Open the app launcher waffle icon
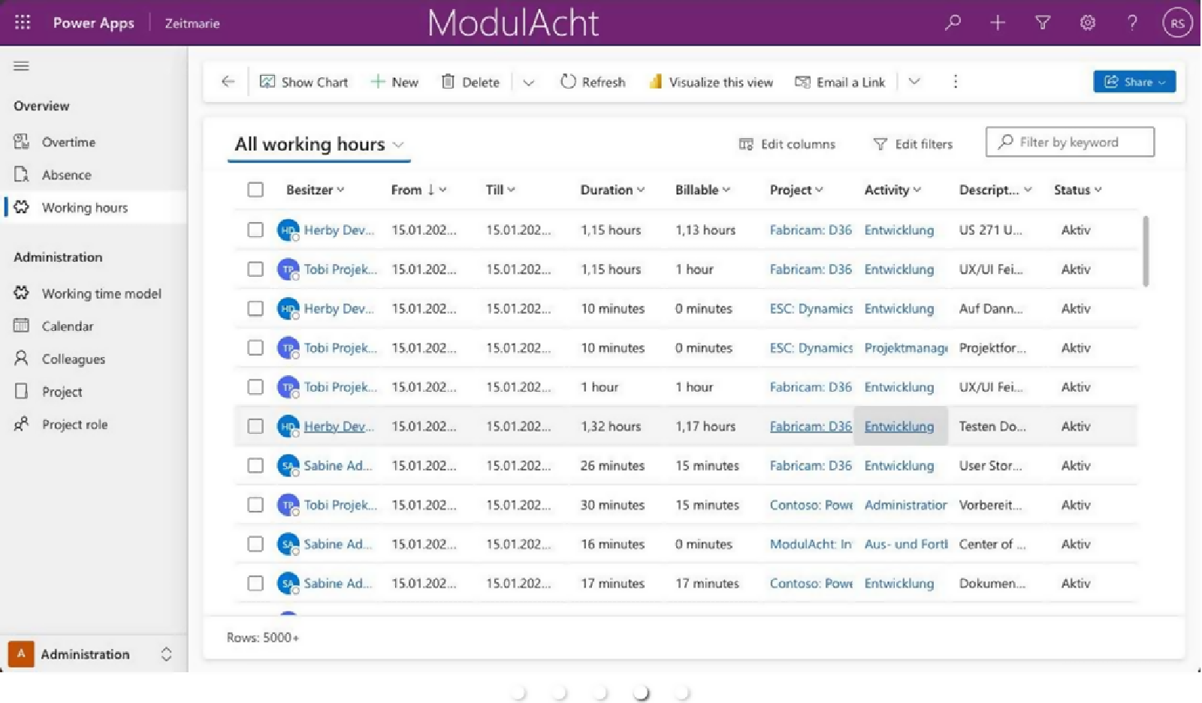The width and height of the screenshot is (1202, 703). pos(23,23)
